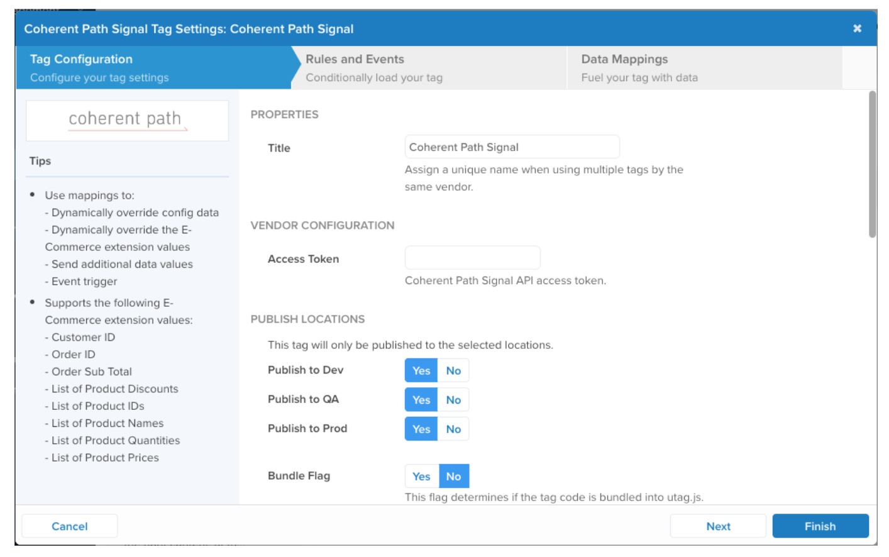The width and height of the screenshot is (889, 557).
Task: Turn on Bundle Flag with Yes
Action: tap(421, 477)
